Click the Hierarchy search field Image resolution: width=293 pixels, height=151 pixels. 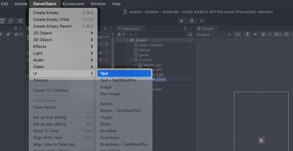click(157, 34)
